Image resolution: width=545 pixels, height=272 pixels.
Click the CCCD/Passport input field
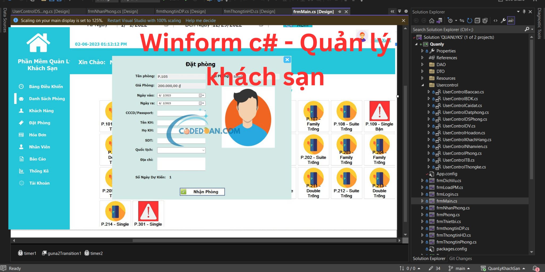[181, 113]
